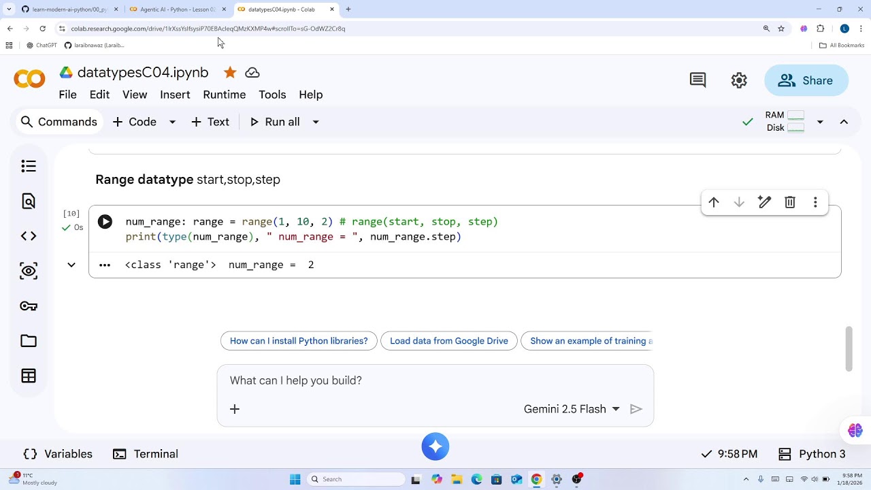
Task: Star the datatypesC04.ipynb notebook
Action: [x=230, y=72]
